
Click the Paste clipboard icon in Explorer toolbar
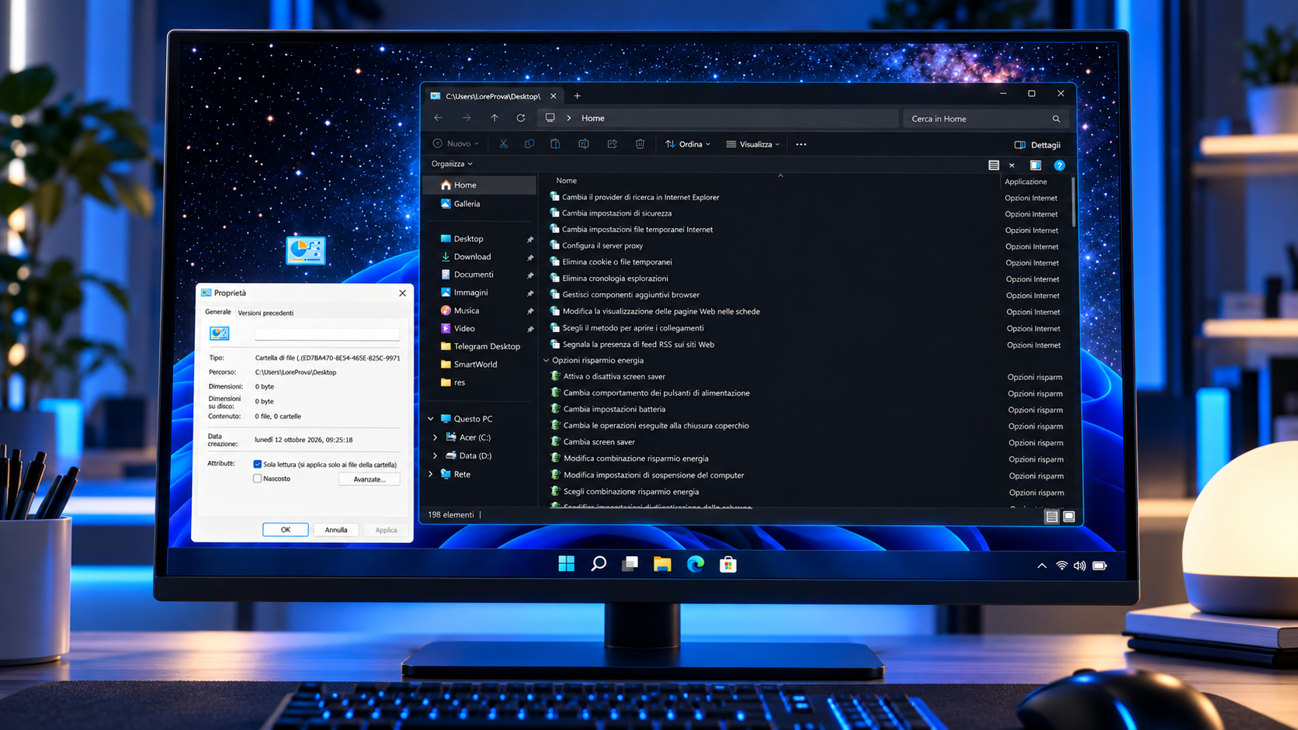pyautogui.click(x=555, y=144)
